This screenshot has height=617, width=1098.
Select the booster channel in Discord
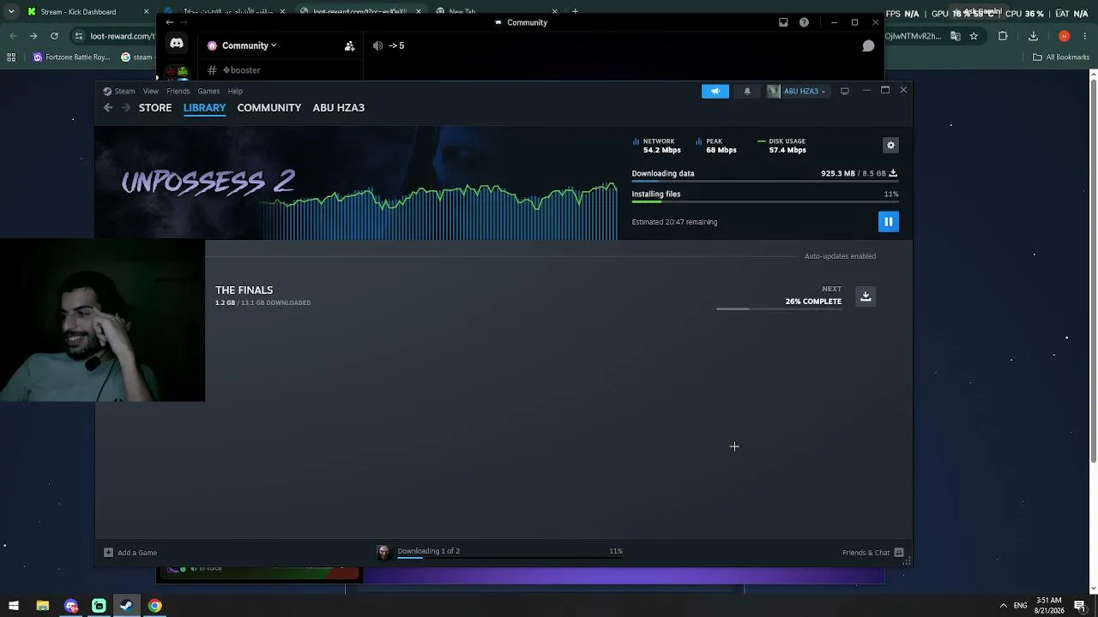point(236,70)
